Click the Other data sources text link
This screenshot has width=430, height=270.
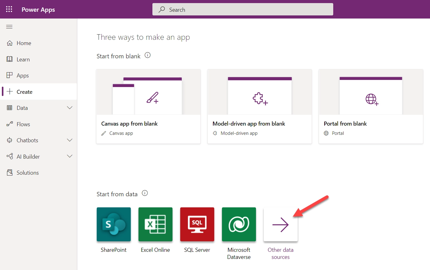pos(281,253)
